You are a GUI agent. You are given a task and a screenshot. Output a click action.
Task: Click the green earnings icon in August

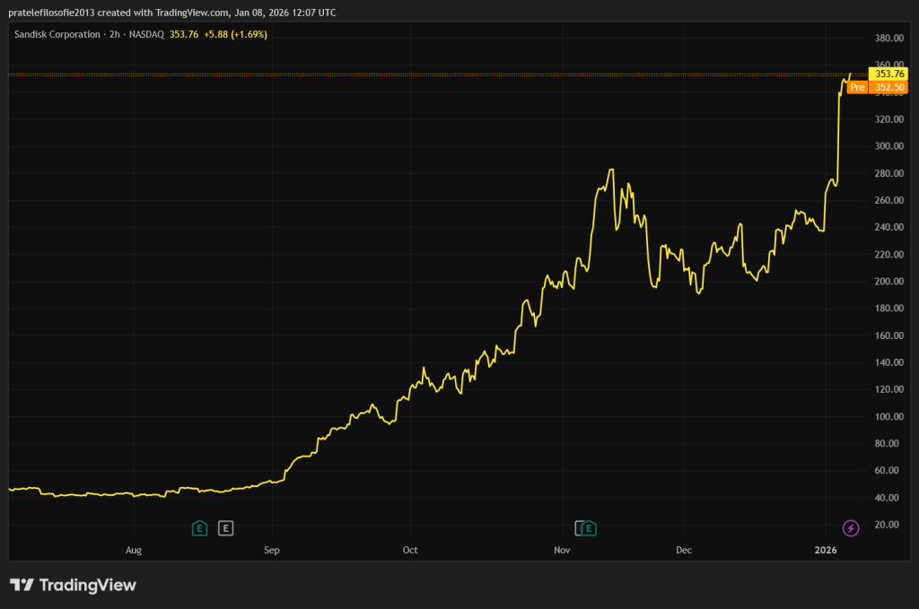[199, 528]
